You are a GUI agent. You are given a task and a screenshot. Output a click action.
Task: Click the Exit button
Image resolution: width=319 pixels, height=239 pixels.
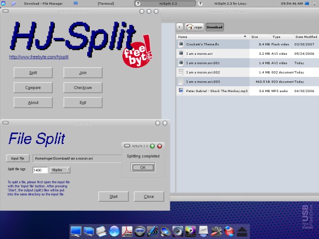pos(83,103)
